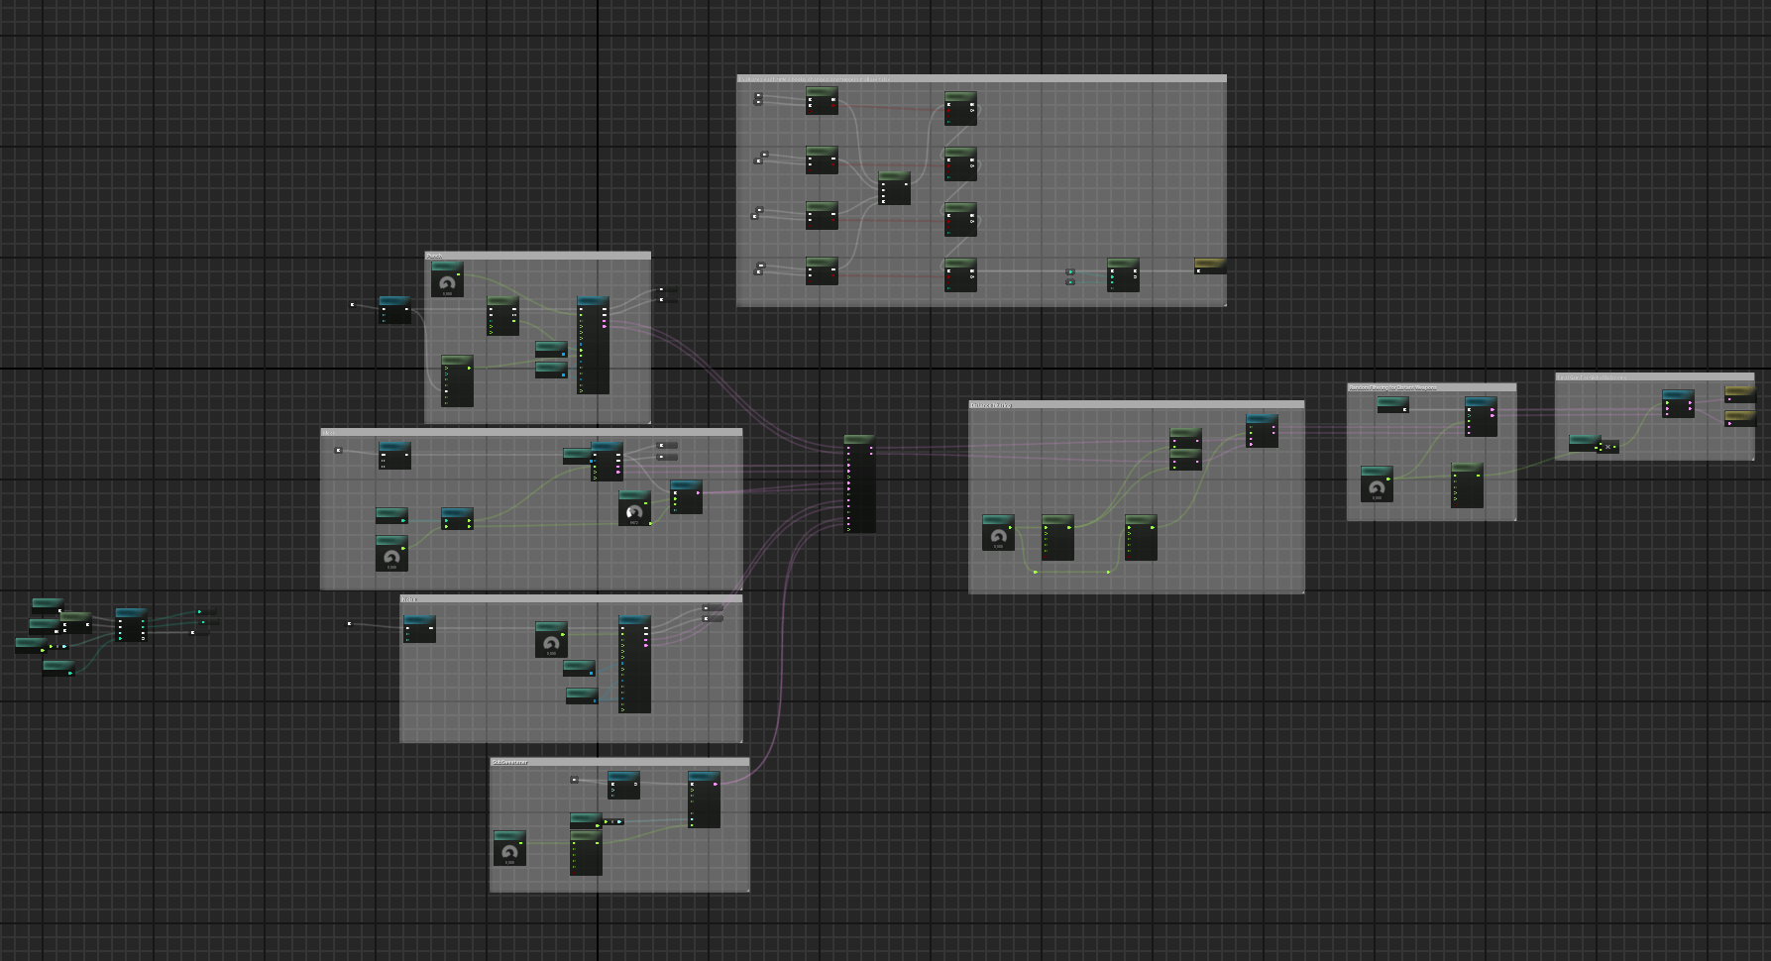Select blue node feeding Punch comment from outside
1771x961 pixels.
pos(394,309)
